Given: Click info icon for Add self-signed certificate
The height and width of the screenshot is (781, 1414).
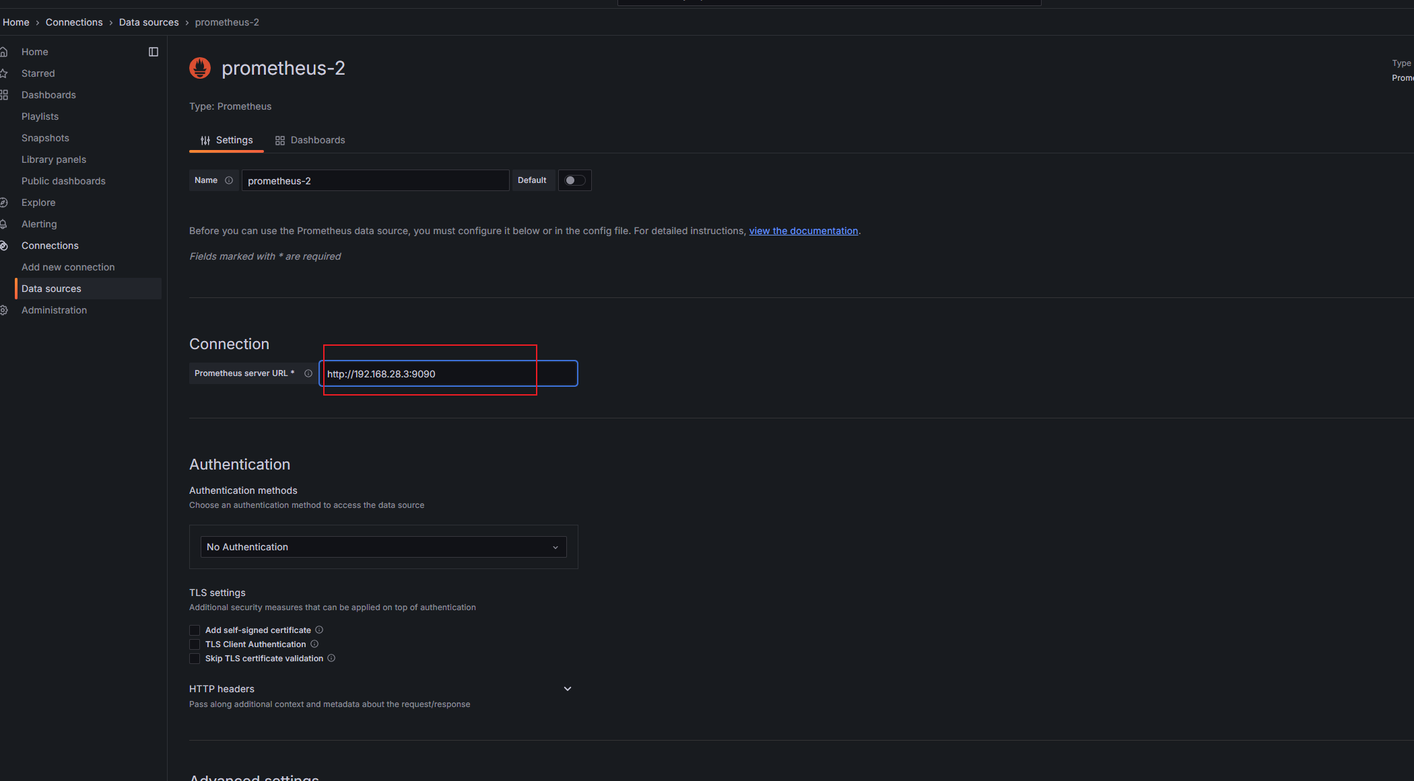Looking at the screenshot, I should pos(319,630).
